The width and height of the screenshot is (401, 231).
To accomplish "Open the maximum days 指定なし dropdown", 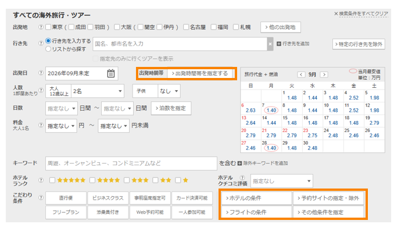I will point(117,109).
